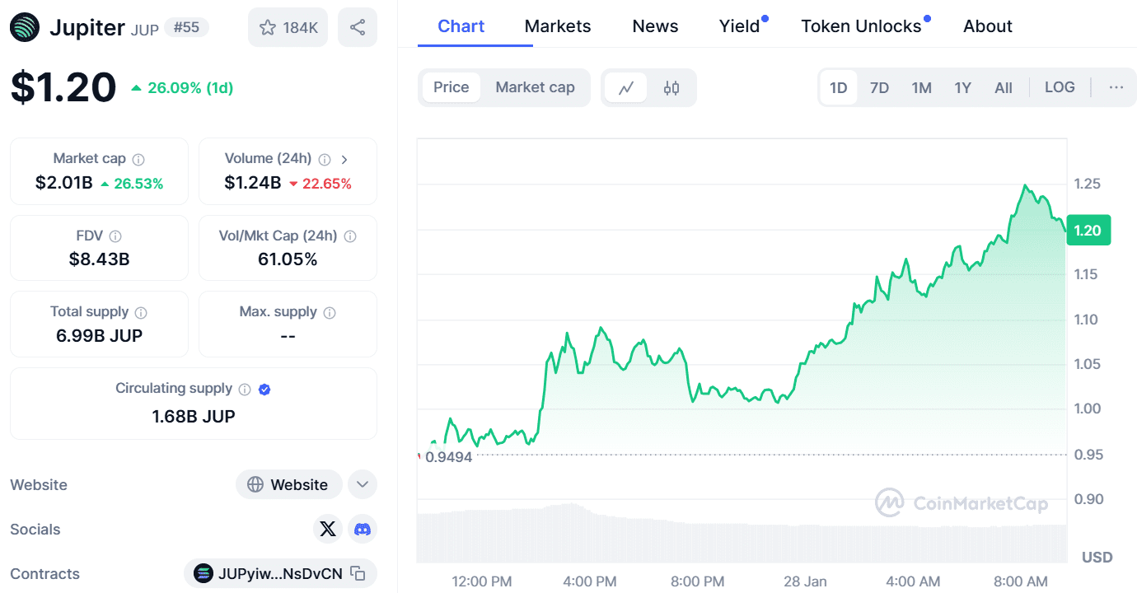Visit Jupiter's Website button
This screenshot has width=1137, height=593.
(289, 484)
